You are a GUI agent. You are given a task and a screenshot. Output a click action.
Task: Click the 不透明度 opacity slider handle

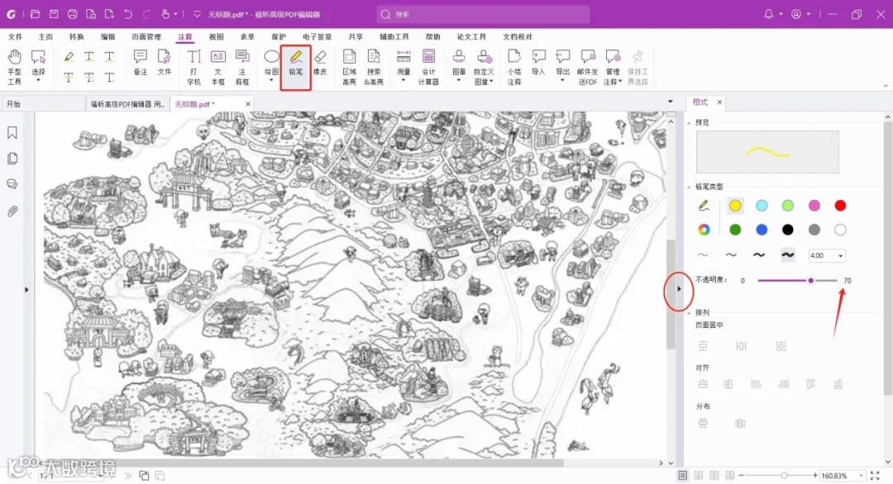810,280
